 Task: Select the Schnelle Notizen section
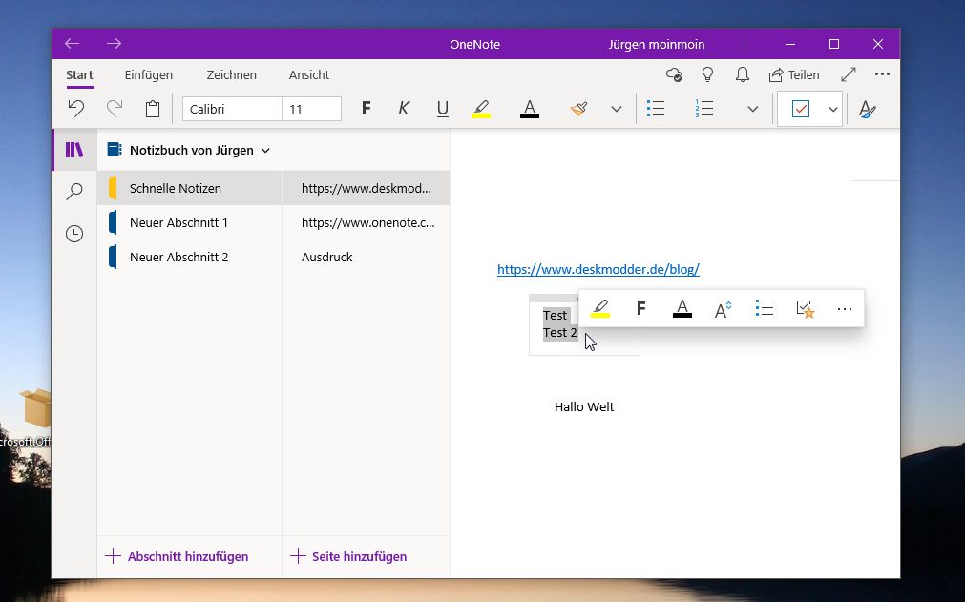pos(189,188)
